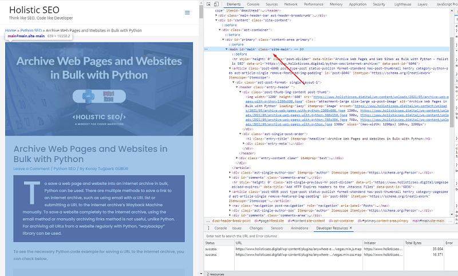Switch to the Sensors drawer tab
The width and height of the screenshot is (458, 276).
pyautogui.click(x=277, y=228)
